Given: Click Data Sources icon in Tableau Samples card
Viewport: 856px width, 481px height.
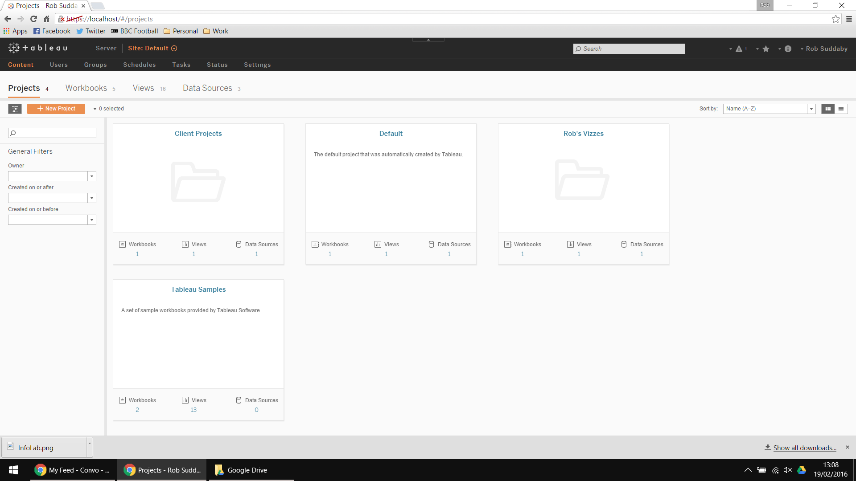Looking at the screenshot, I should pyautogui.click(x=239, y=400).
